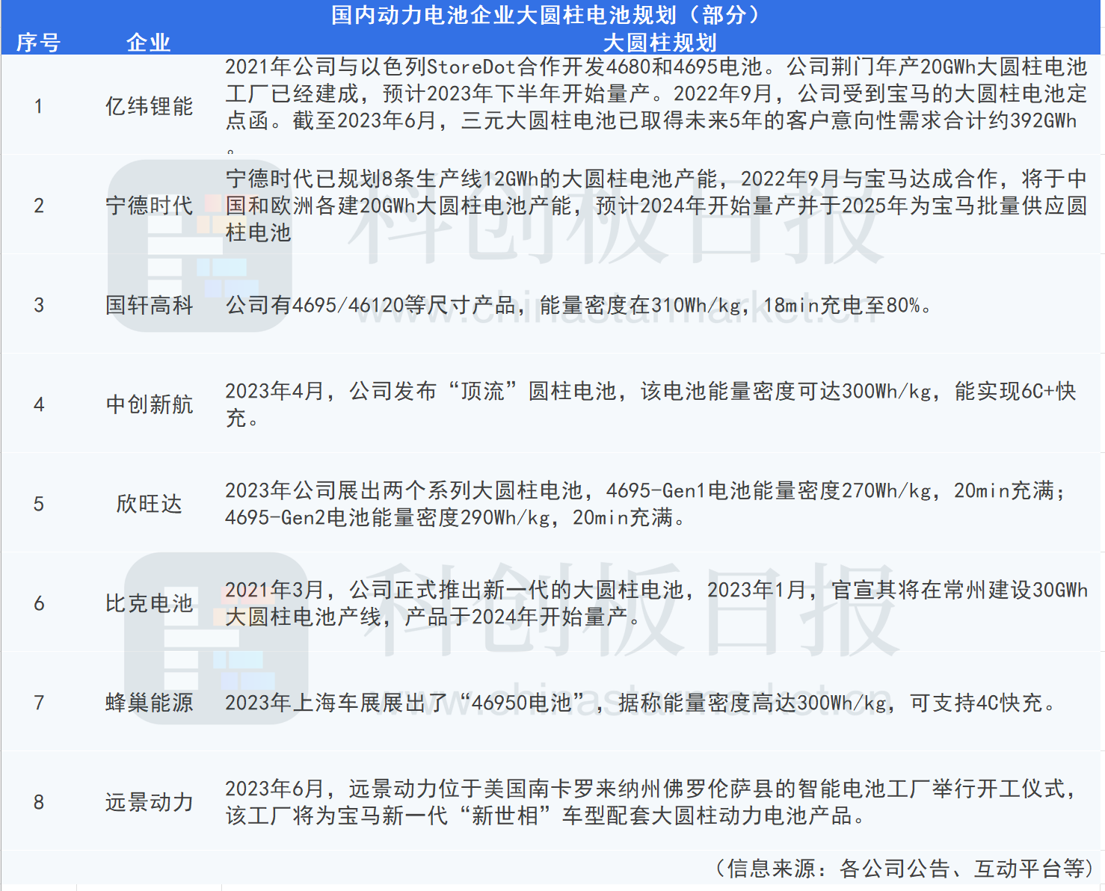
Task: Click 比克电池 text about 常州 30GWh line
Action: [656, 590]
